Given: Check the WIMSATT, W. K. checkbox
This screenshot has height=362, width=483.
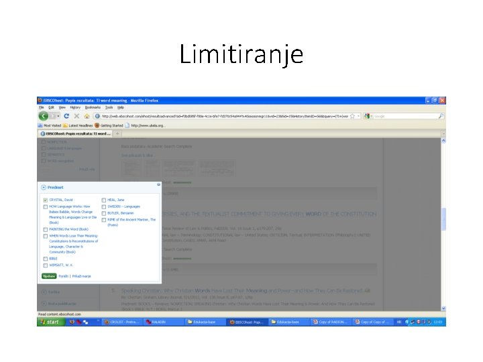Looking at the screenshot, I should [46, 265].
